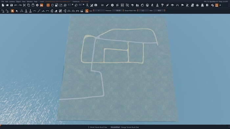Image resolution: width=230 pixels, height=129 pixels.
Task: Select the noise terrain brush icon
Action: [x=43, y=11]
